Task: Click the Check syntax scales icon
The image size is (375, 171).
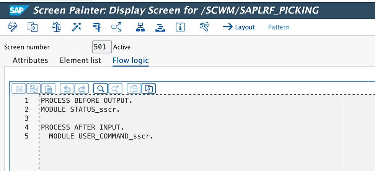Action: pos(57,27)
